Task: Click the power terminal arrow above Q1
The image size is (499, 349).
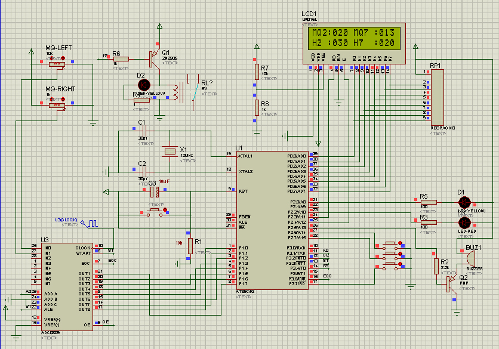Action: (160, 26)
